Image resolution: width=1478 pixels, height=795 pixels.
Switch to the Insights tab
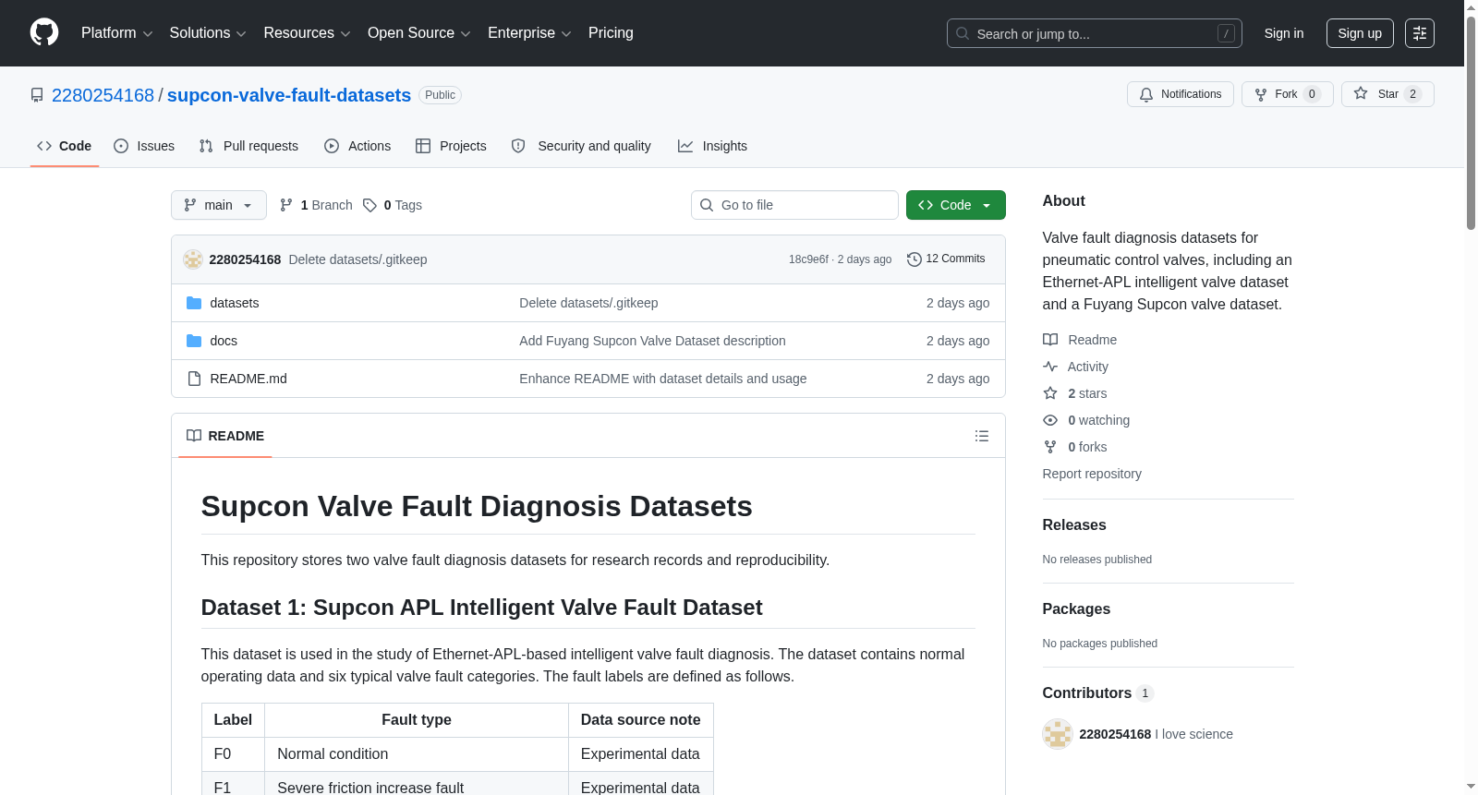pyautogui.click(x=712, y=146)
